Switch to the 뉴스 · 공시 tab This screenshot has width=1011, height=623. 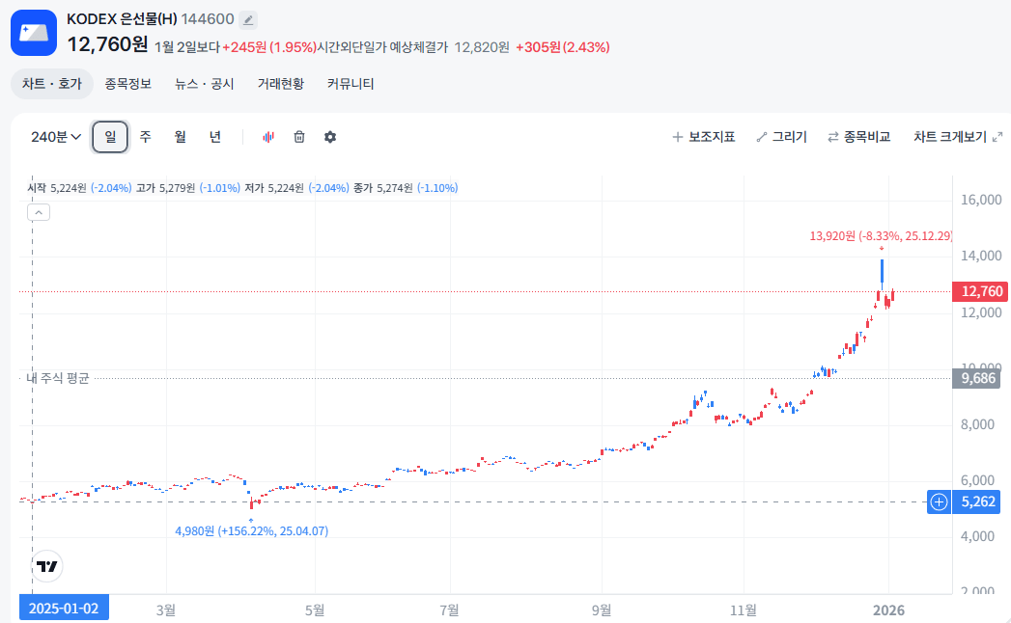(x=204, y=84)
